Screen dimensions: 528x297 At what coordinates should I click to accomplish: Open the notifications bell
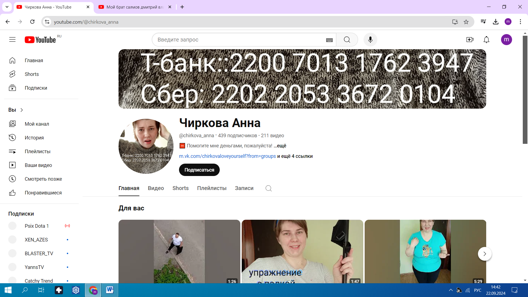[486, 40]
